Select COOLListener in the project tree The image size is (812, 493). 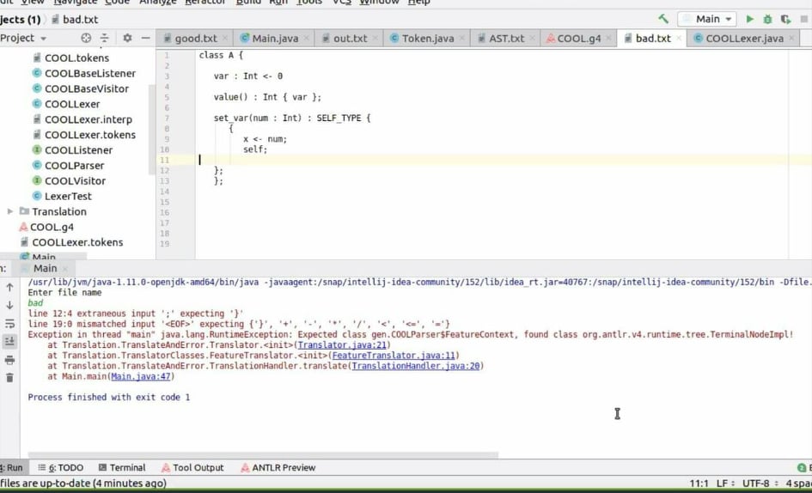click(78, 150)
